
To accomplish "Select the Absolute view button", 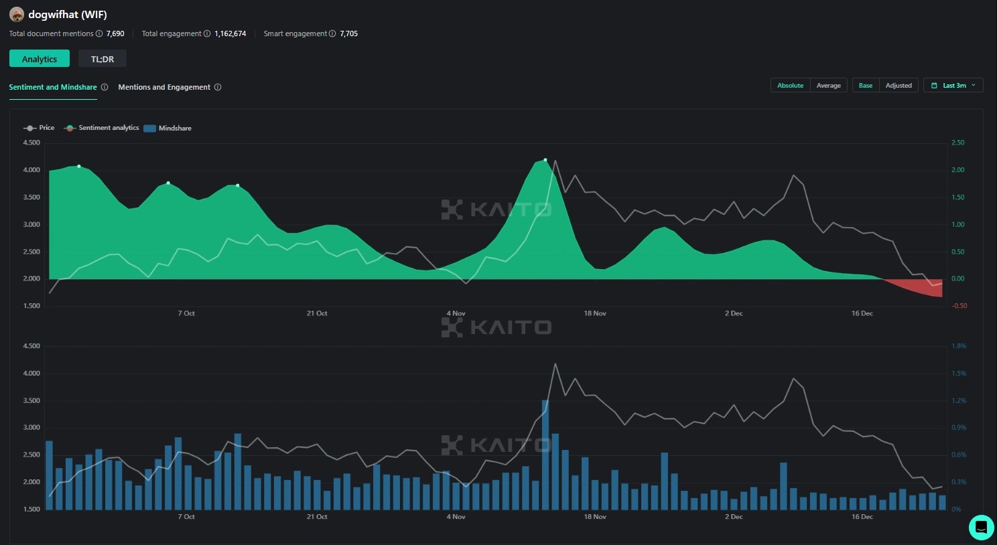I will pos(790,86).
